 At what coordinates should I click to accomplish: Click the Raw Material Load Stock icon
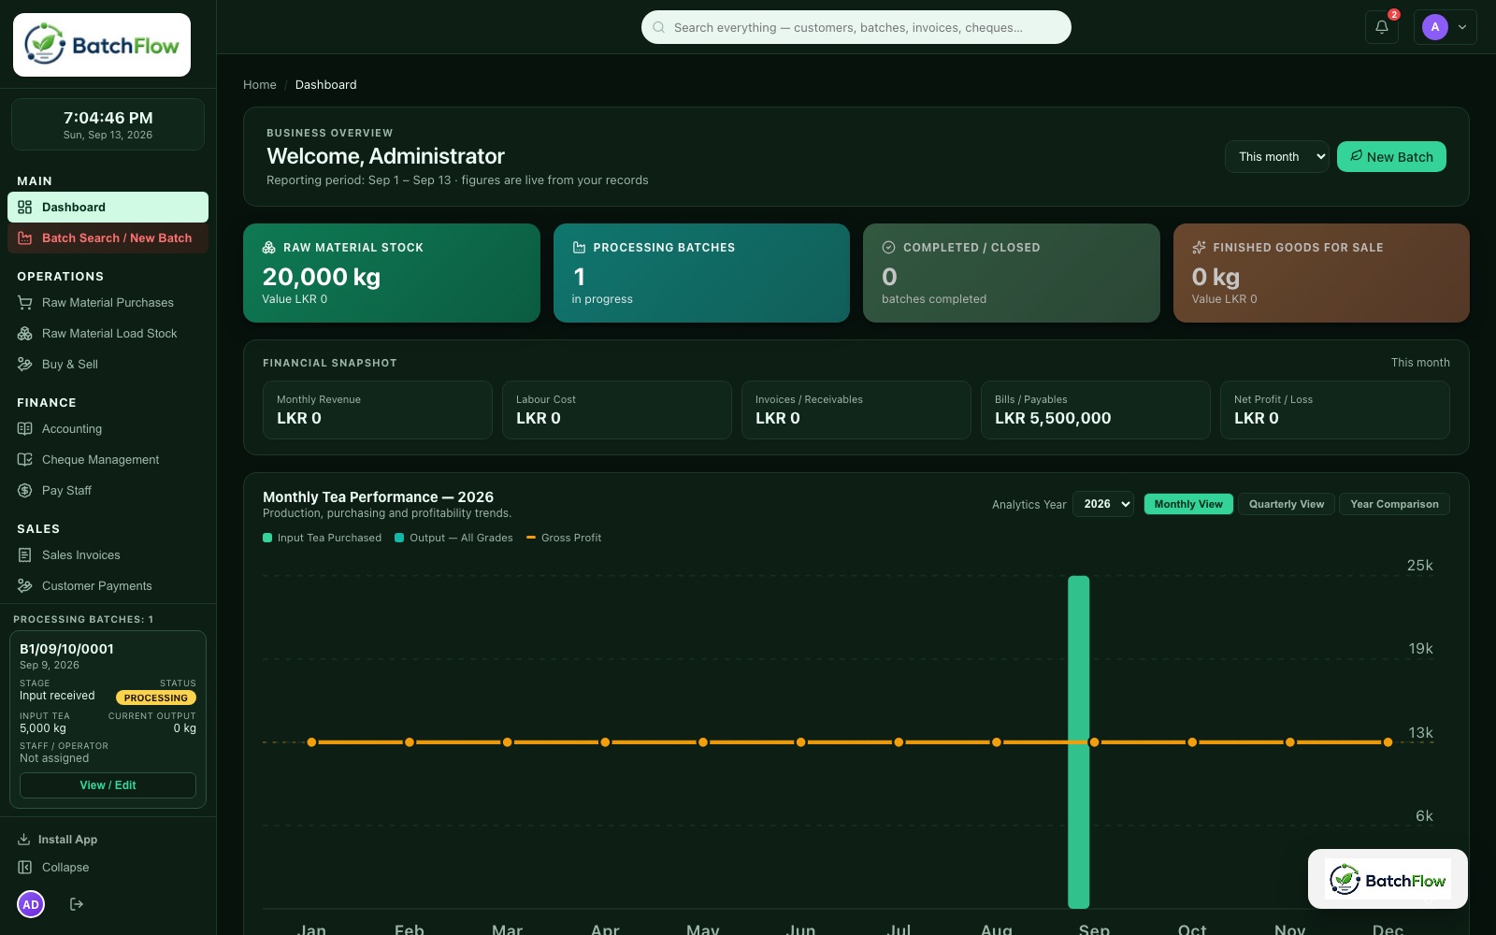coord(25,334)
